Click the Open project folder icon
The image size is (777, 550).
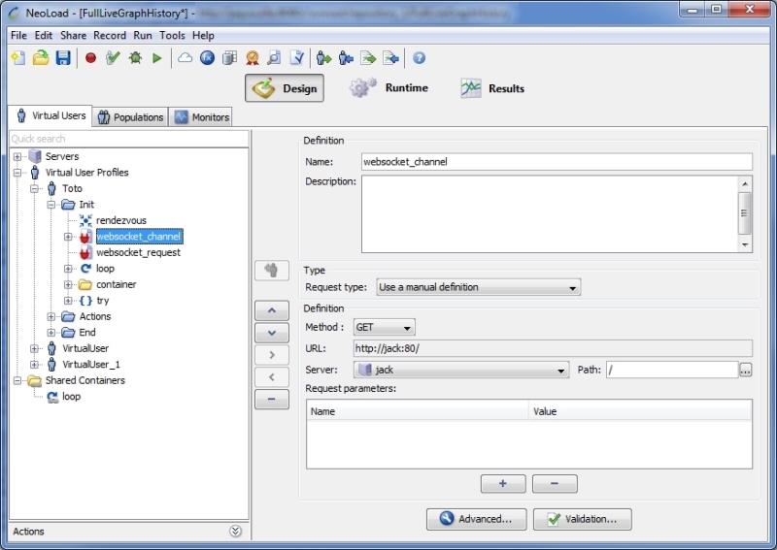(41, 58)
